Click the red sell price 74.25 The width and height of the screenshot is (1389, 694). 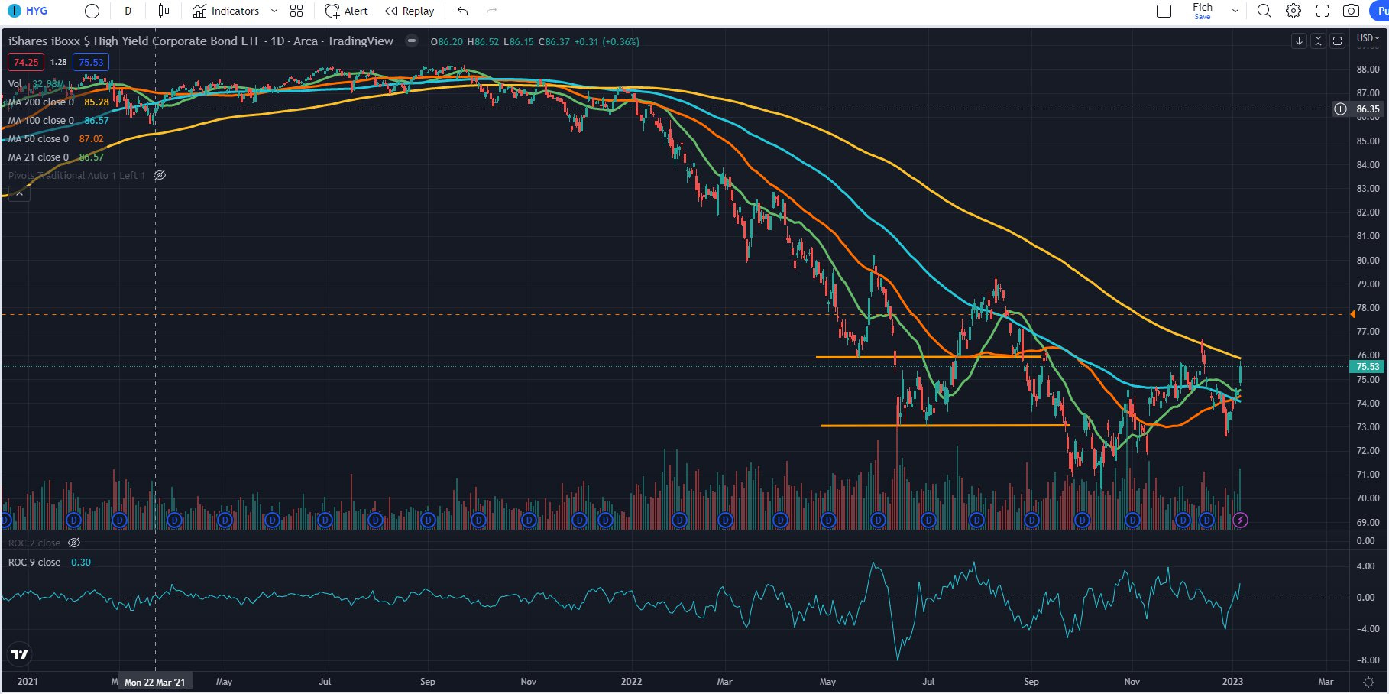coord(26,62)
